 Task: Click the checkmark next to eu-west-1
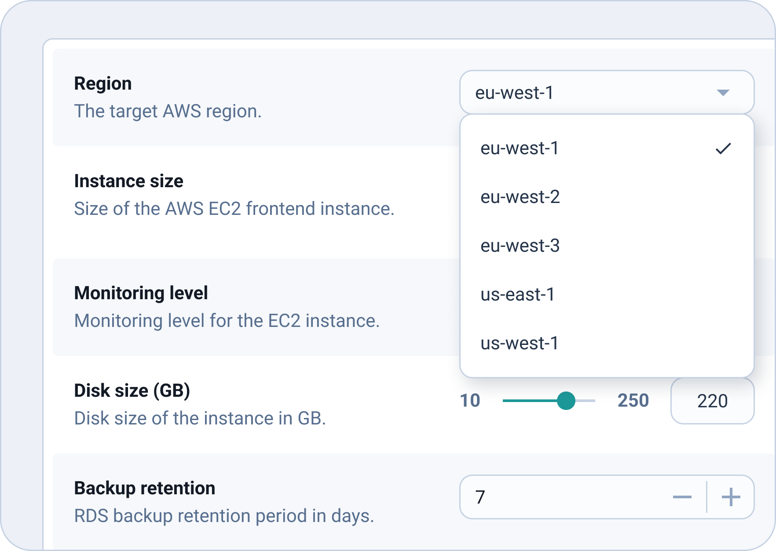723,149
